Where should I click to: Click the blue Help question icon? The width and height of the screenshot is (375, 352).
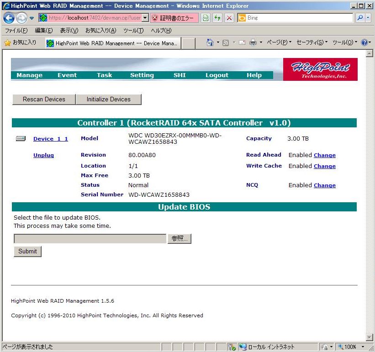[364, 42]
